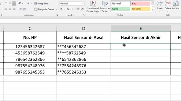Open the text direction dropdown arrow
The image size is (181, 101).
click(31, 4)
